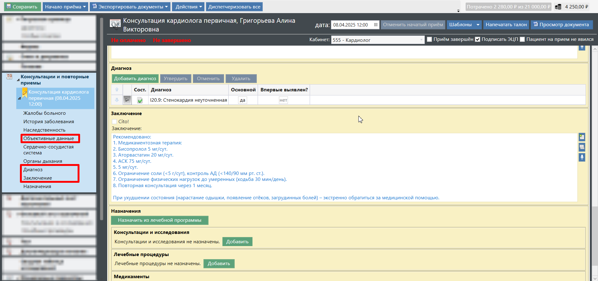The image size is (598, 281).
Task: Go to Жалобы больного section
Action: (x=44, y=113)
